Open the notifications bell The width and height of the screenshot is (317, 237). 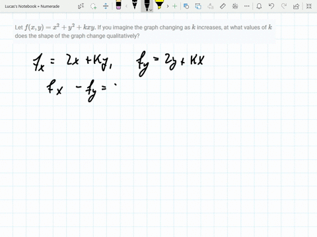[x=259, y=6]
